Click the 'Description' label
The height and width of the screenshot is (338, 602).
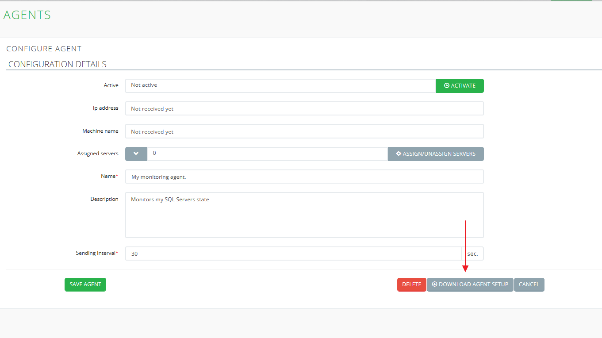tap(104, 199)
